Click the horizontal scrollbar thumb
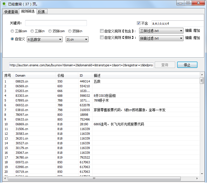207x189 pixels. click(x=94, y=178)
